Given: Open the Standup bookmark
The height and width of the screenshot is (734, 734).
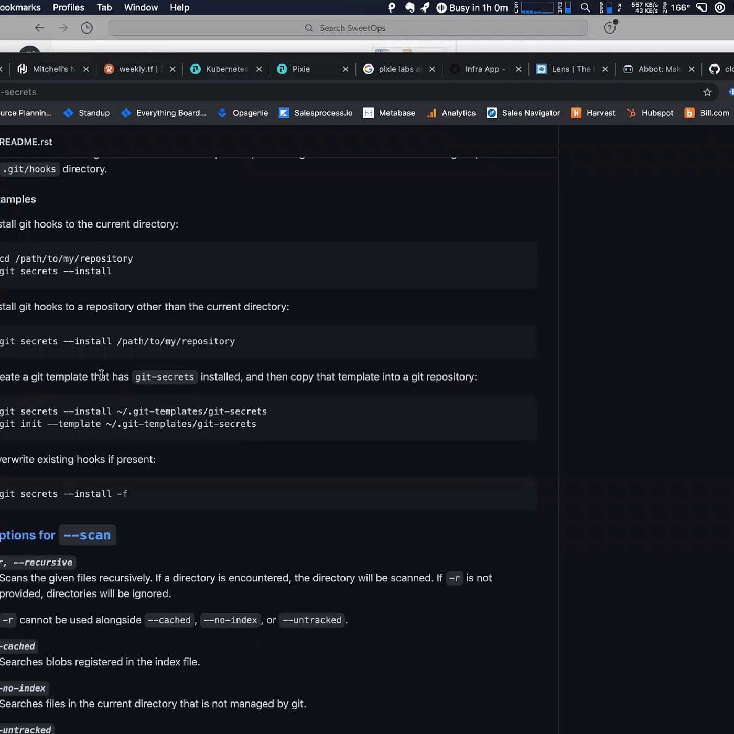Looking at the screenshot, I should pyautogui.click(x=87, y=113).
